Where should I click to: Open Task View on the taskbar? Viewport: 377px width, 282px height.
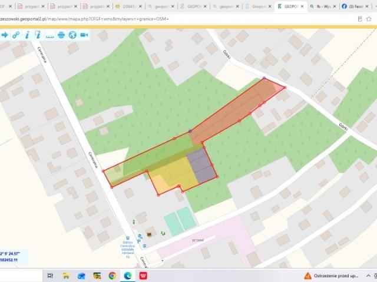(x=50, y=276)
